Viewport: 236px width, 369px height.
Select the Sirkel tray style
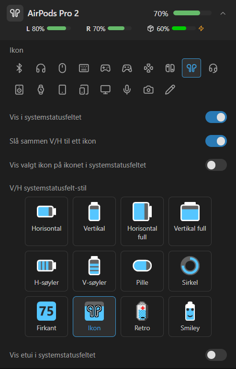190,271
